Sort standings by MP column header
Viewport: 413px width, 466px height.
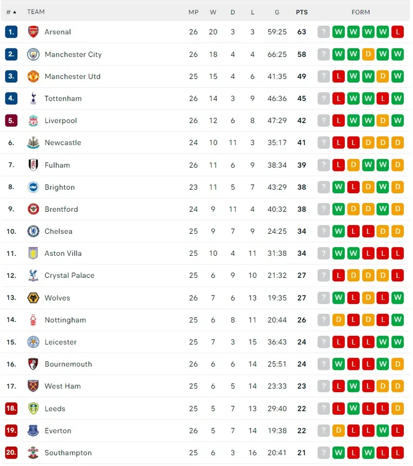point(193,12)
